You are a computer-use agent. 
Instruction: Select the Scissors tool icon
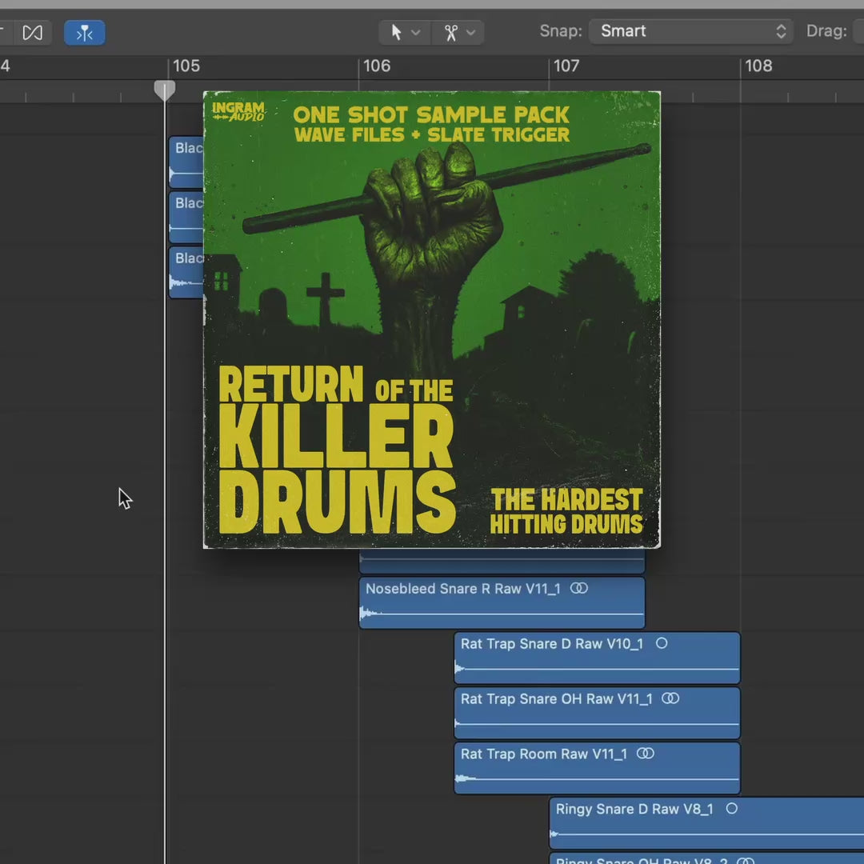pyautogui.click(x=451, y=32)
